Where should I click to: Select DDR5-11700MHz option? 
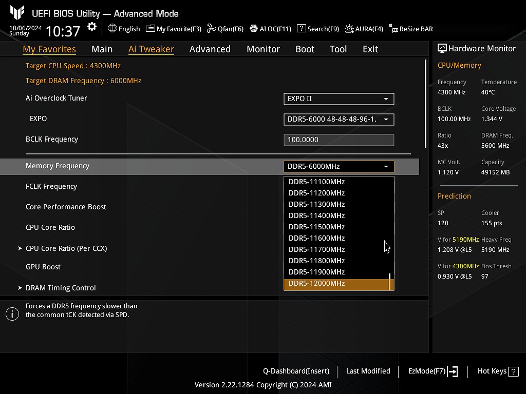click(x=336, y=249)
